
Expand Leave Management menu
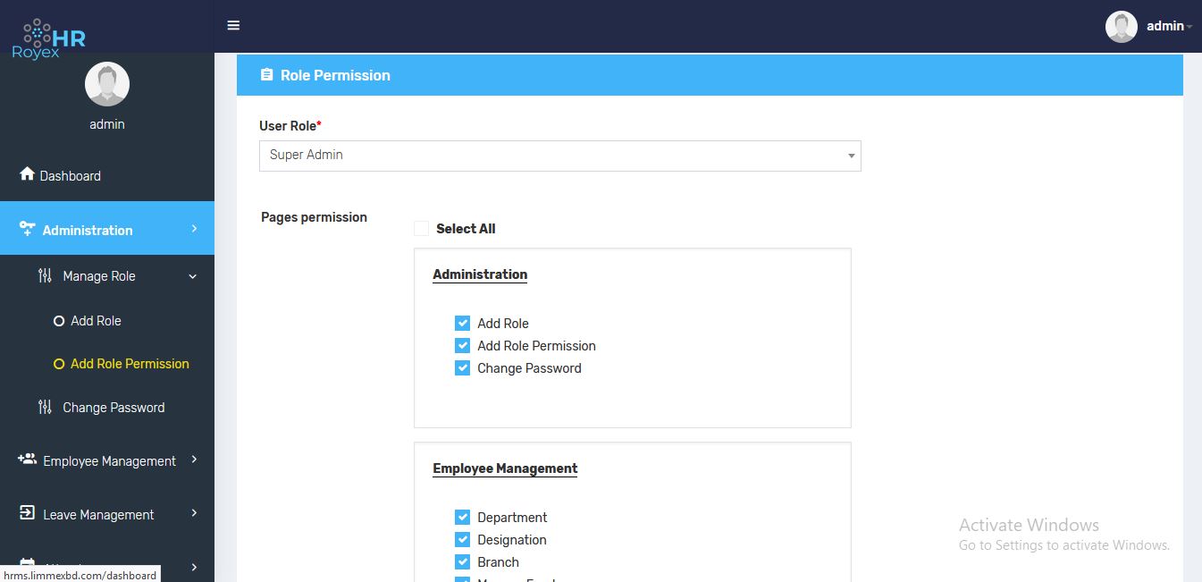(107, 514)
